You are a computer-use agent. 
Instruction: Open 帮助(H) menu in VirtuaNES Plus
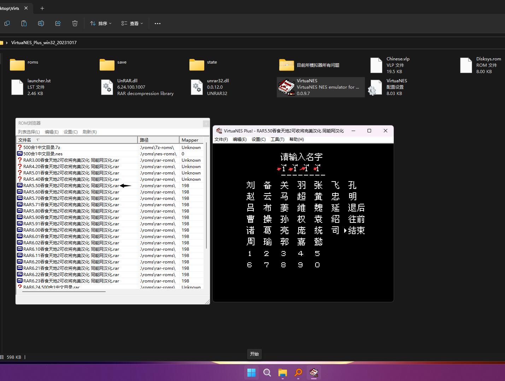(x=296, y=139)
